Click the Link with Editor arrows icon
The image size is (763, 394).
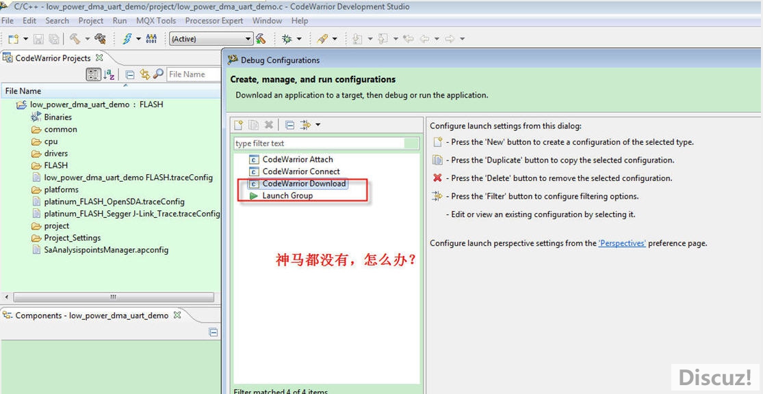click(144, 74)
